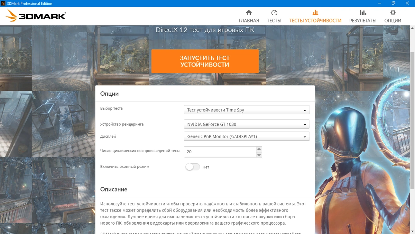Click the scrollbar up arrow
The width and height of the screenshot is (415, 234).
click(x=412, y=28)
